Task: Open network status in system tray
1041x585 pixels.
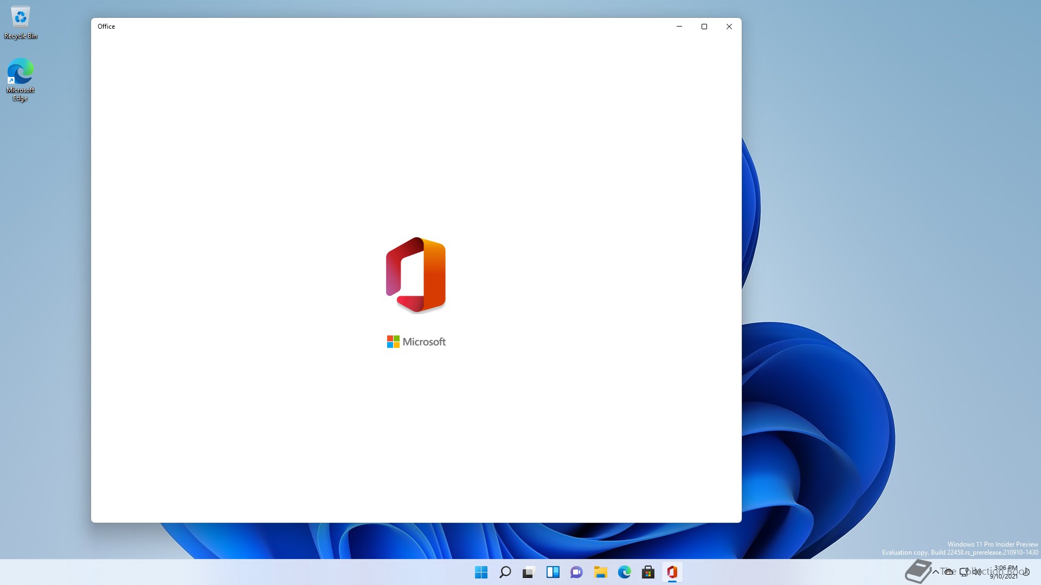Action: coord(964,572)
